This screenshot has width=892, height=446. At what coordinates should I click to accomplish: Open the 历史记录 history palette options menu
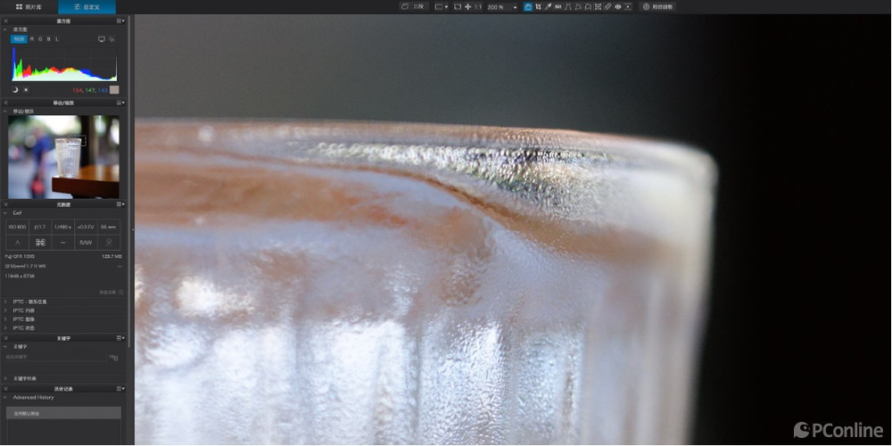point(120,389)
